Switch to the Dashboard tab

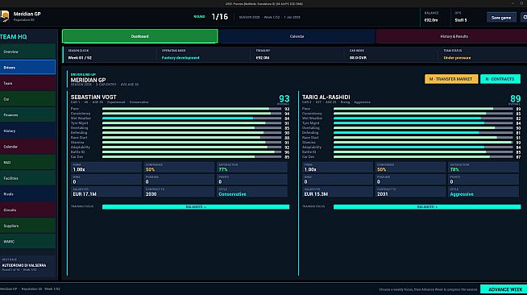[140, 36]
